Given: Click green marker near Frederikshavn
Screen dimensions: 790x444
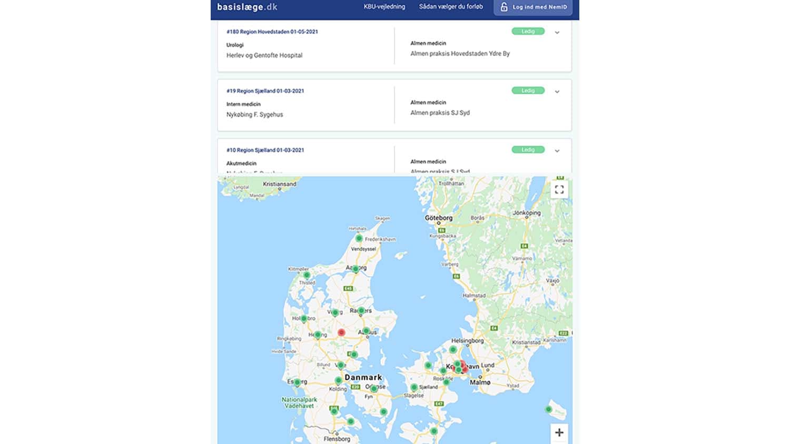Looking at the screenshot, I should pos(359,238).
